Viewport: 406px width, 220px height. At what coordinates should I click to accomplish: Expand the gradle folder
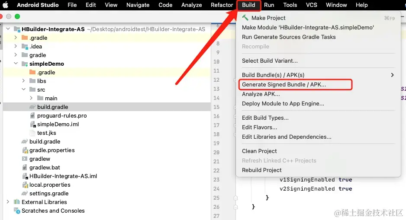coord(16,55)
